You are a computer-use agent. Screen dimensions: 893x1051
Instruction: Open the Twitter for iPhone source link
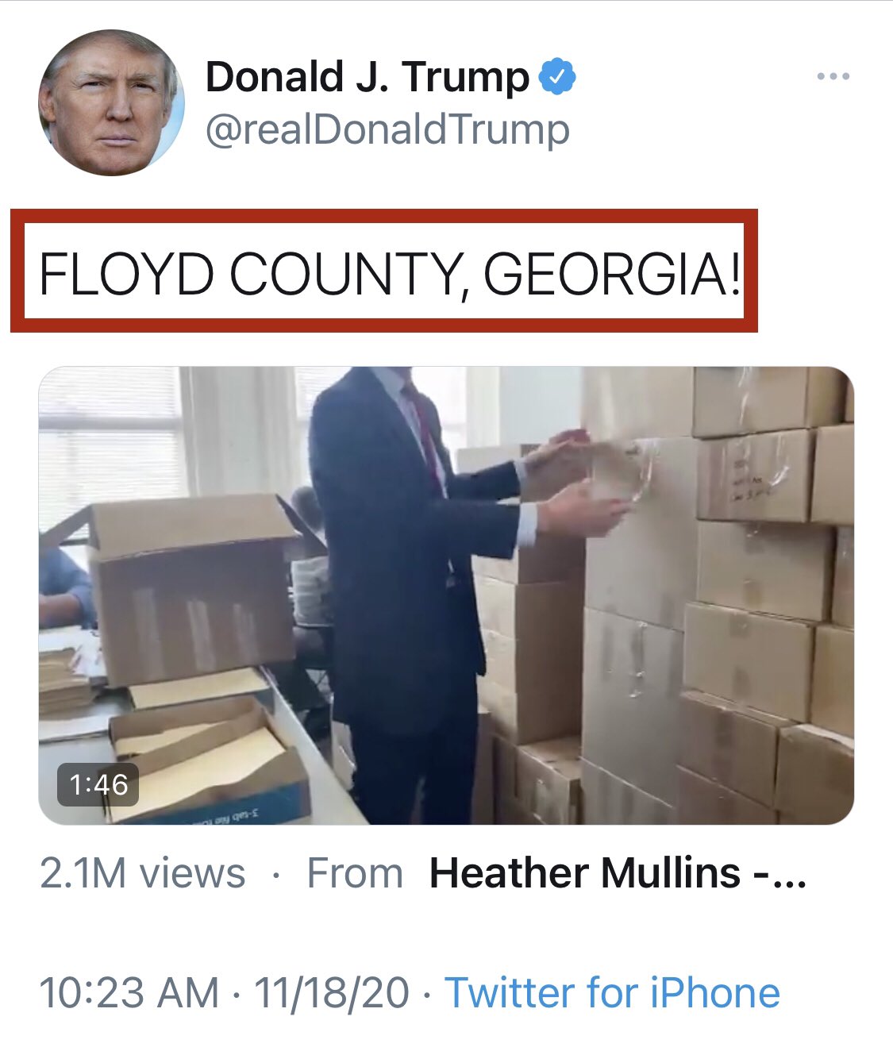click(x=612, y=993)
